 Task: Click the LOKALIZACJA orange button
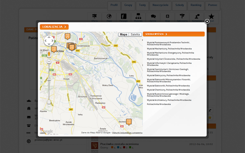pos(54,27)
